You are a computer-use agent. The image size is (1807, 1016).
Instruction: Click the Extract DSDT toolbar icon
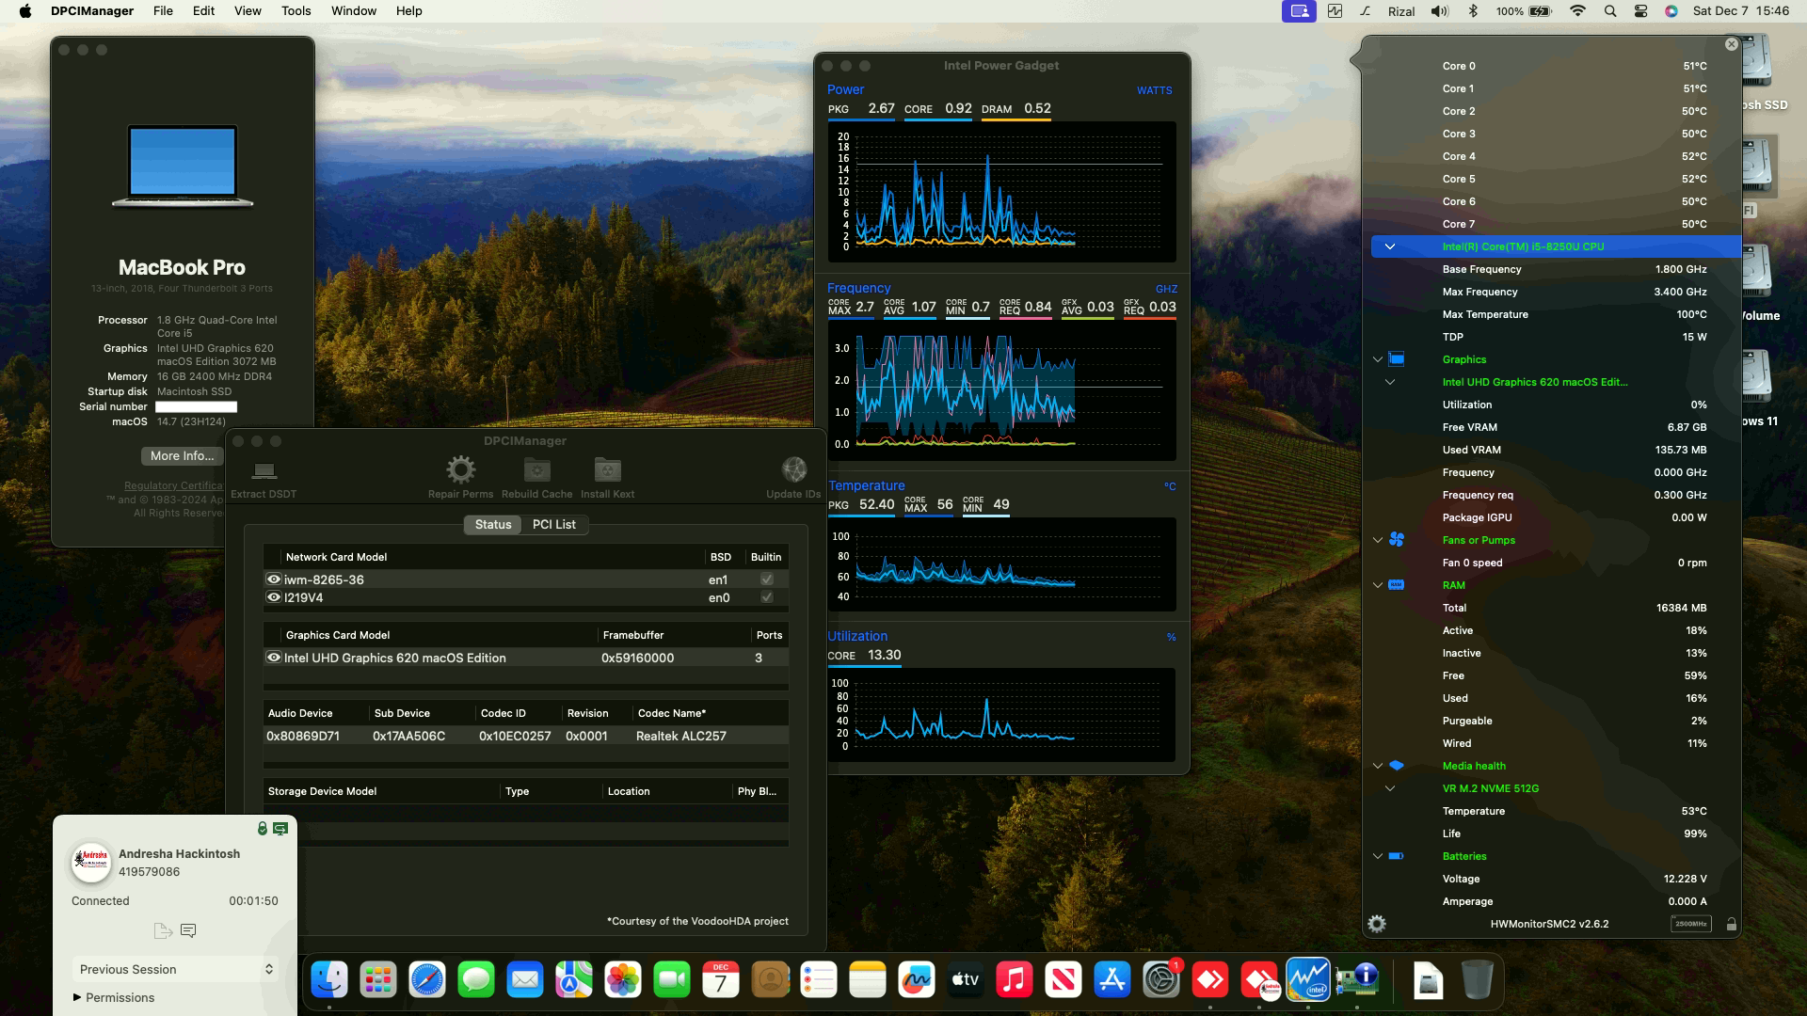coord(264,469)
